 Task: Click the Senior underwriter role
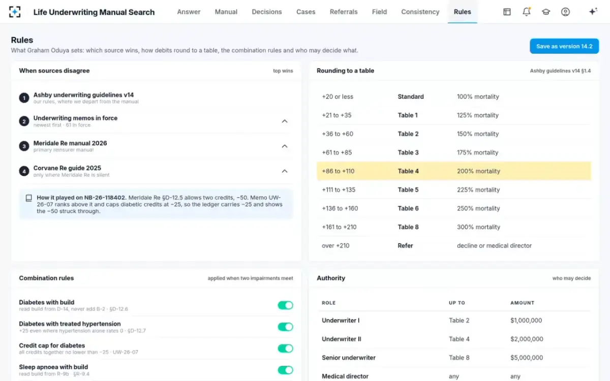(349, 358)
